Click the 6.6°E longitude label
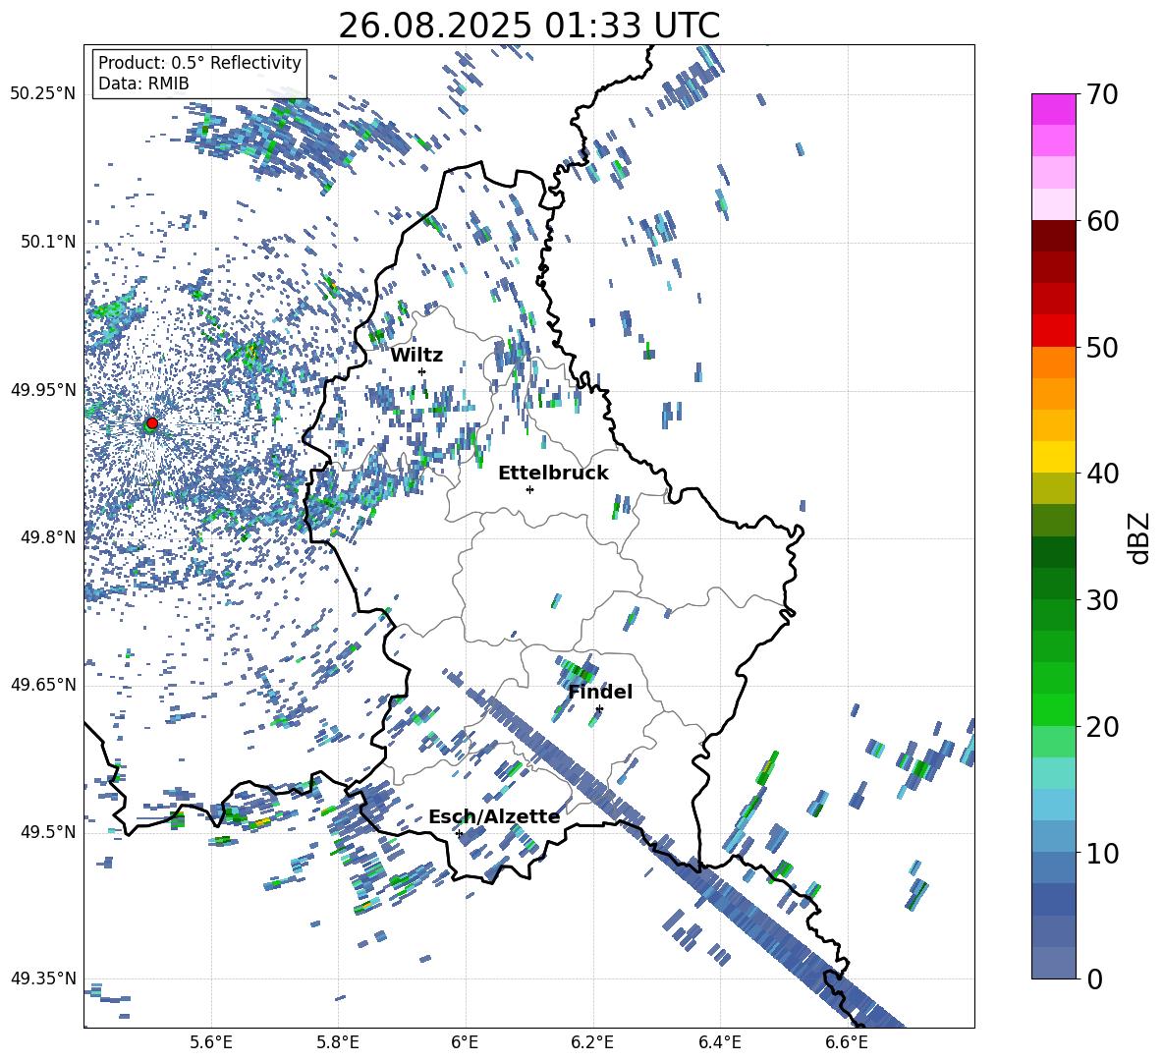This screenshot has width=1163, height=1062. pos(847,1042)
